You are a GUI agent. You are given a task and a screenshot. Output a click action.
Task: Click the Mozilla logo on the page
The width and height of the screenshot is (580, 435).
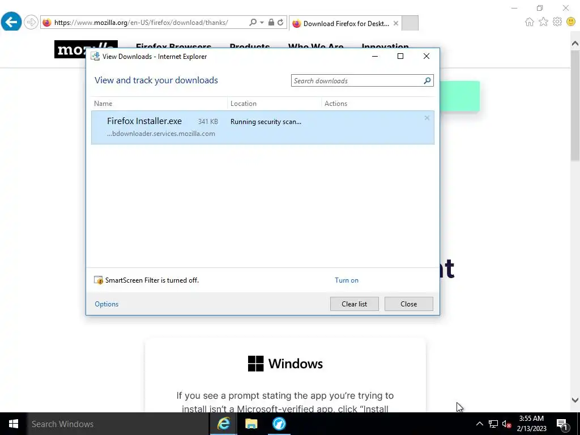pyautogui.click(x=86, y=49)
